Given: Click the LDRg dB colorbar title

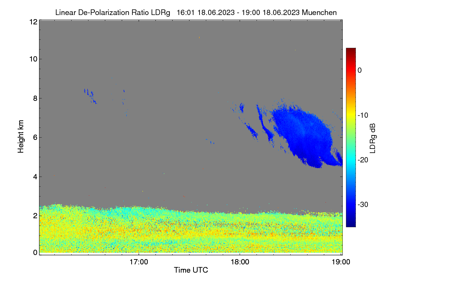Looking at the screenshot, I should pyautogui.click(x=373, y=138).
